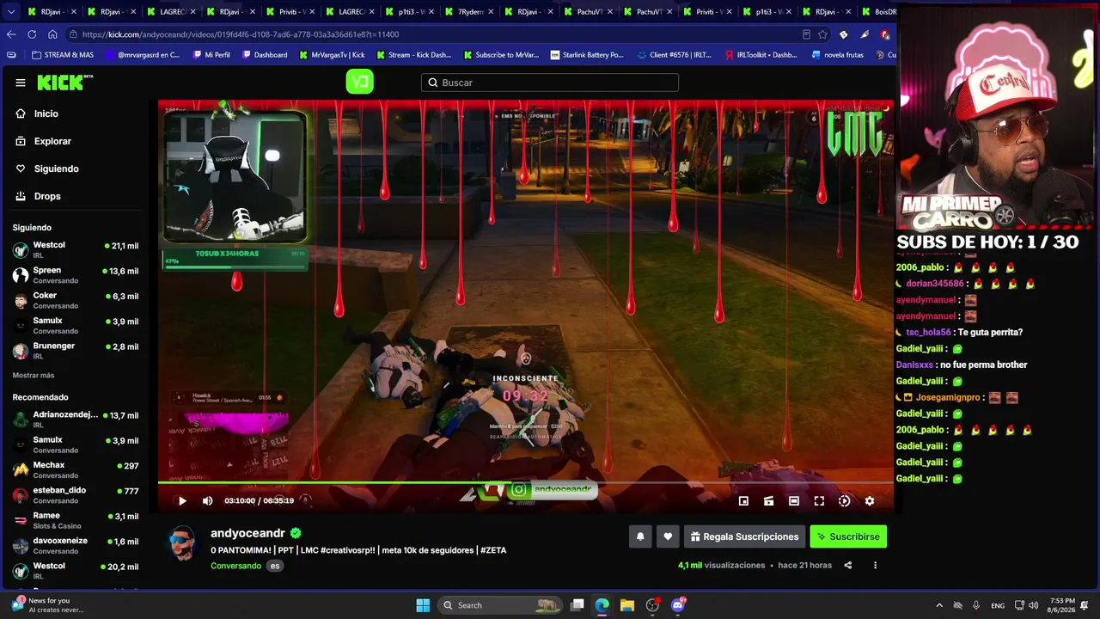
Task: Seek the video using the progress bar
Action: (x=525, y=483)
